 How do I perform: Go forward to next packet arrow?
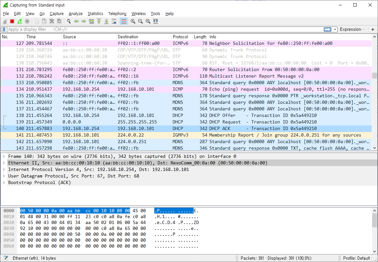84,22
